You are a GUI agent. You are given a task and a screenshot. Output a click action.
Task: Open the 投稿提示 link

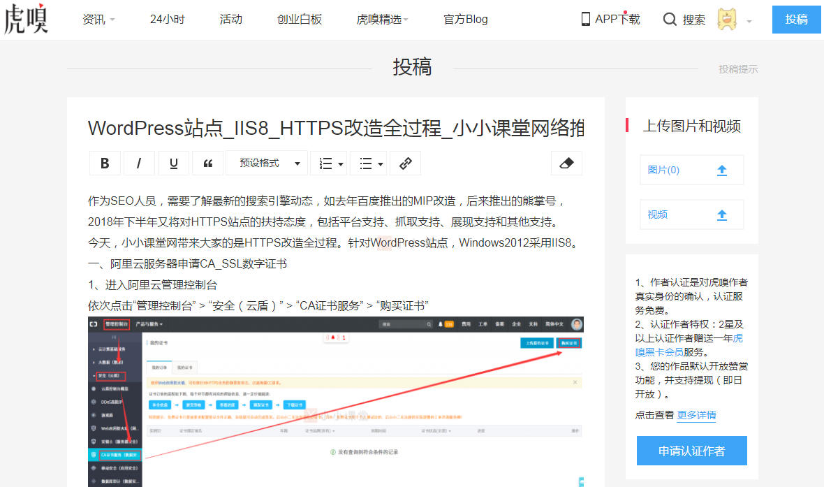(x=738, y=69)
